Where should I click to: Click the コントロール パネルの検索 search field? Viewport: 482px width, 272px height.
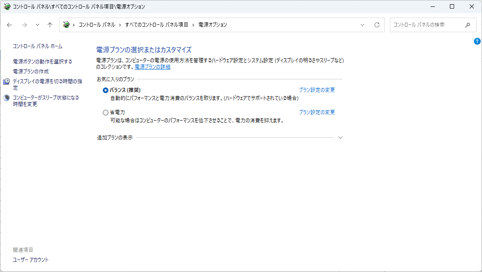click(426, 25)
